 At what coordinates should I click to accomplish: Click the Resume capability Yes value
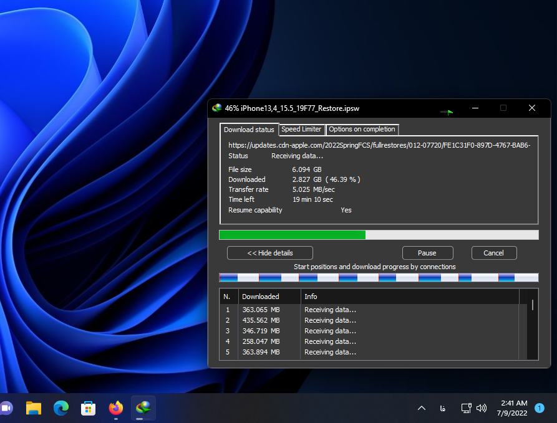(346, 210)
